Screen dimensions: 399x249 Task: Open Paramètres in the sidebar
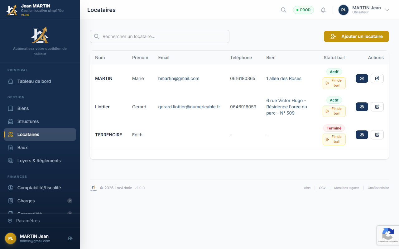click(28, 221)
